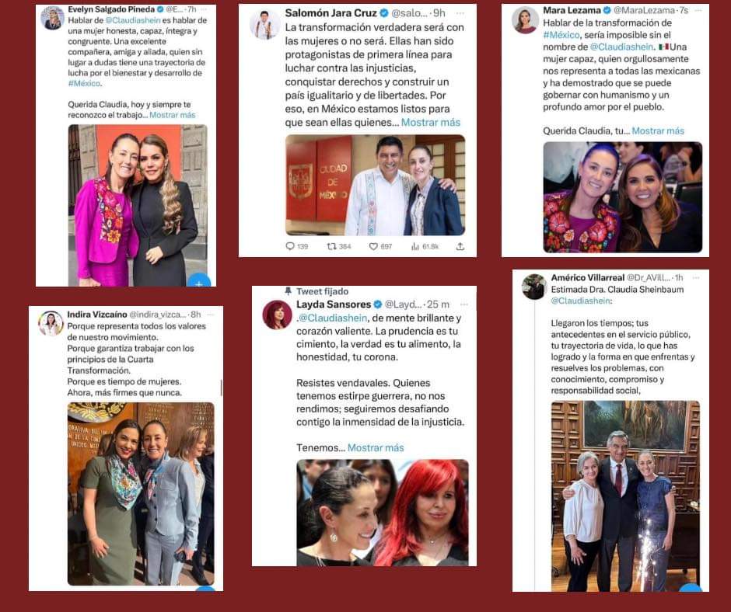This screenshot has height=612, width=731.
Task: Like Salomón Jara Cruz's tweet with heart icon
Action: 373,246
